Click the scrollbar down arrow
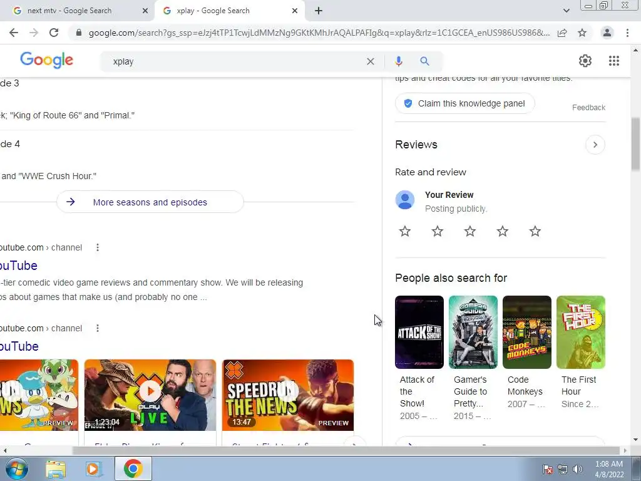The height and width of the screenshot is (481, 641). (636, 440)
